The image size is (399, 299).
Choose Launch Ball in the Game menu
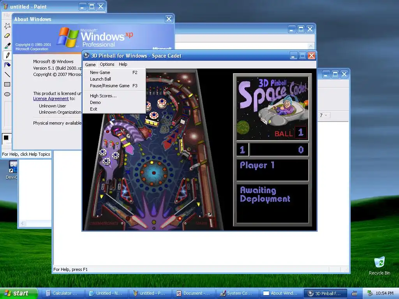pos(114,79)
